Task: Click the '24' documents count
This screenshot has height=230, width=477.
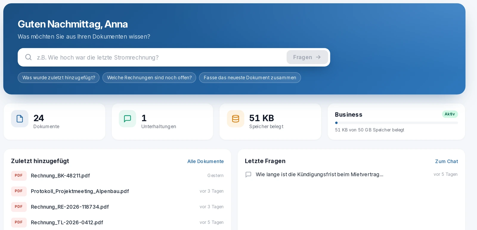Action: [x=39, y=118]
